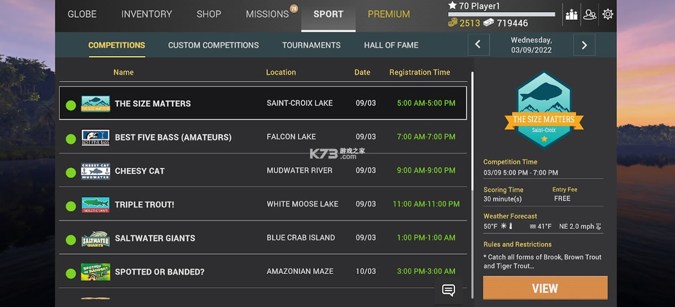Tap the gold coins balance icon
This screenshot has width=675, height=307.
click(x=453, y=23)
